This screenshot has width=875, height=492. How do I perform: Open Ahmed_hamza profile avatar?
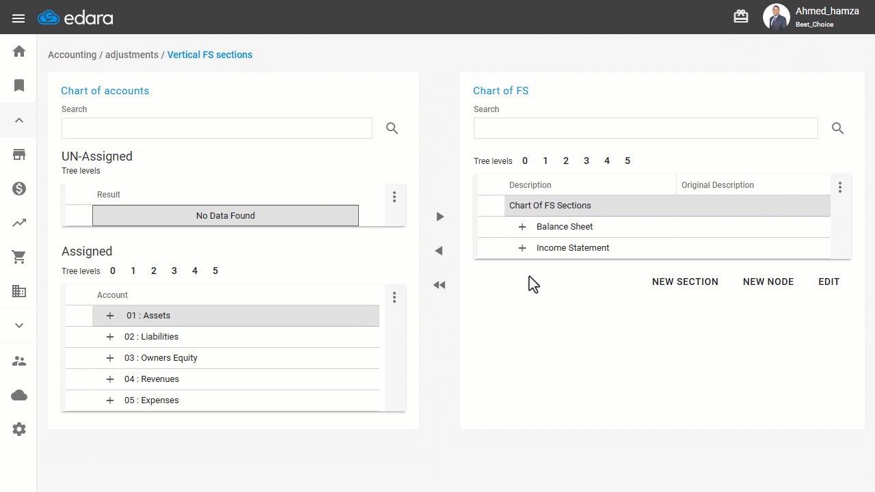[x=776, y=17]
